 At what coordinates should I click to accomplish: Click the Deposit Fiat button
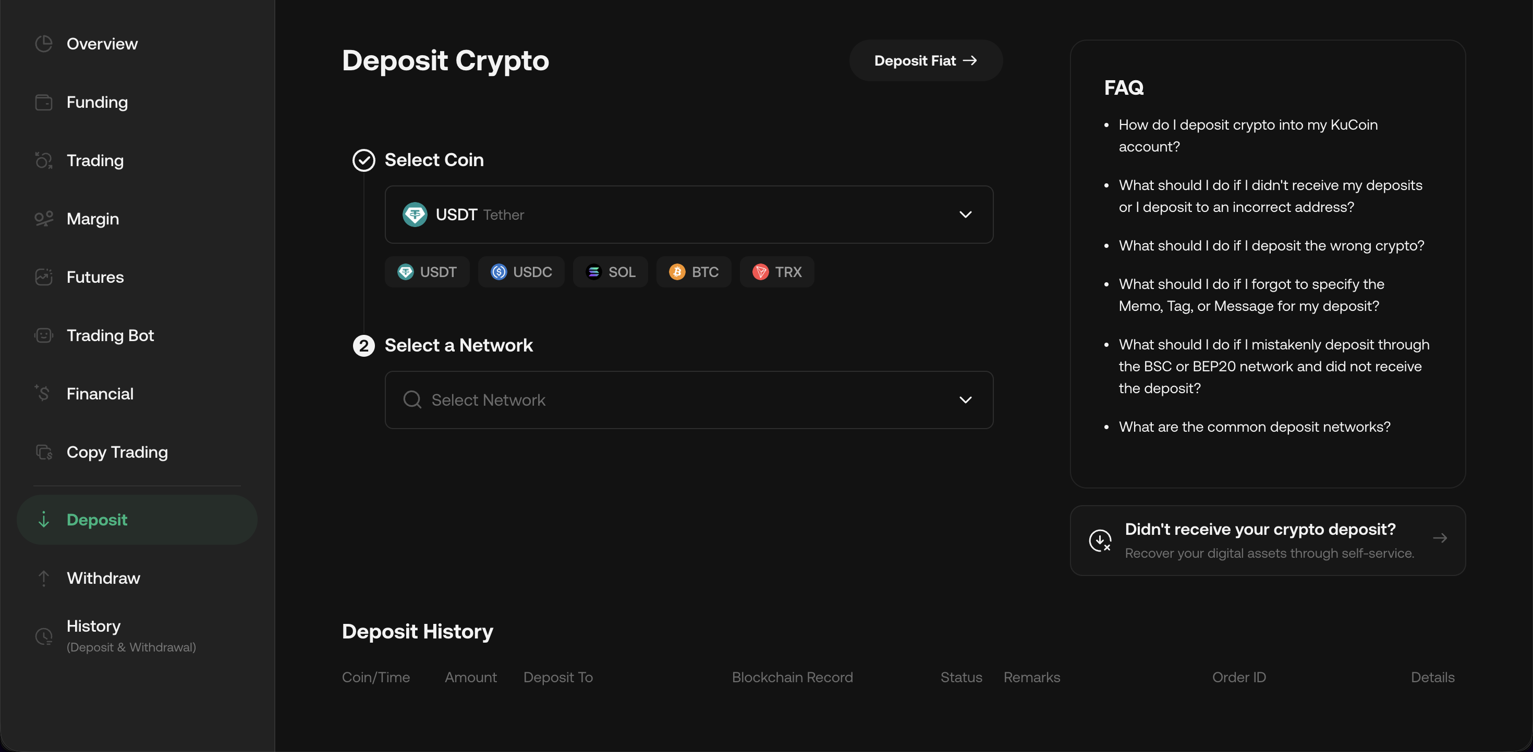pos(926,60)
